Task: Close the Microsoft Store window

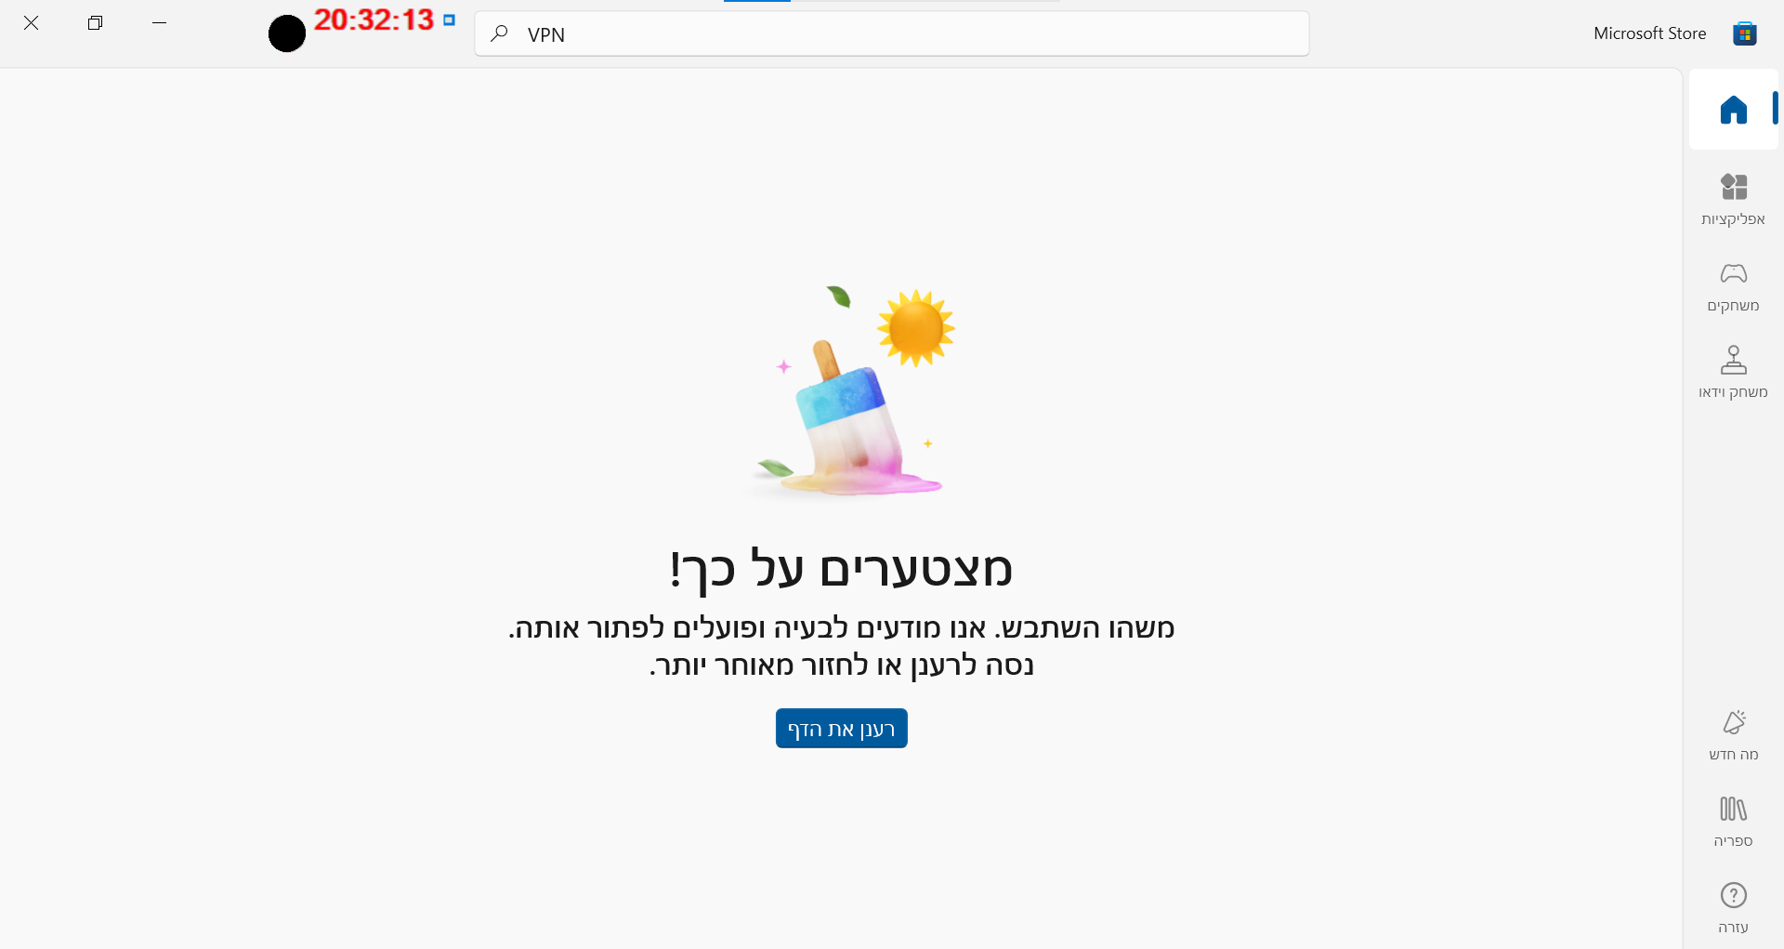Action: point(31,23)
